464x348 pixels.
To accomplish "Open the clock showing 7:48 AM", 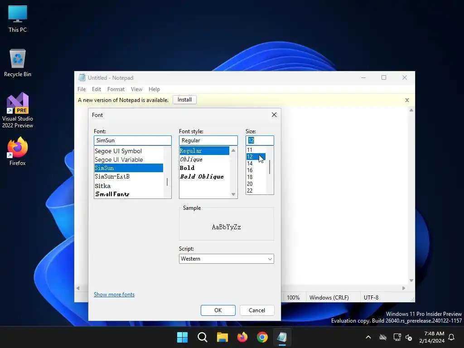I will (432, 337).
